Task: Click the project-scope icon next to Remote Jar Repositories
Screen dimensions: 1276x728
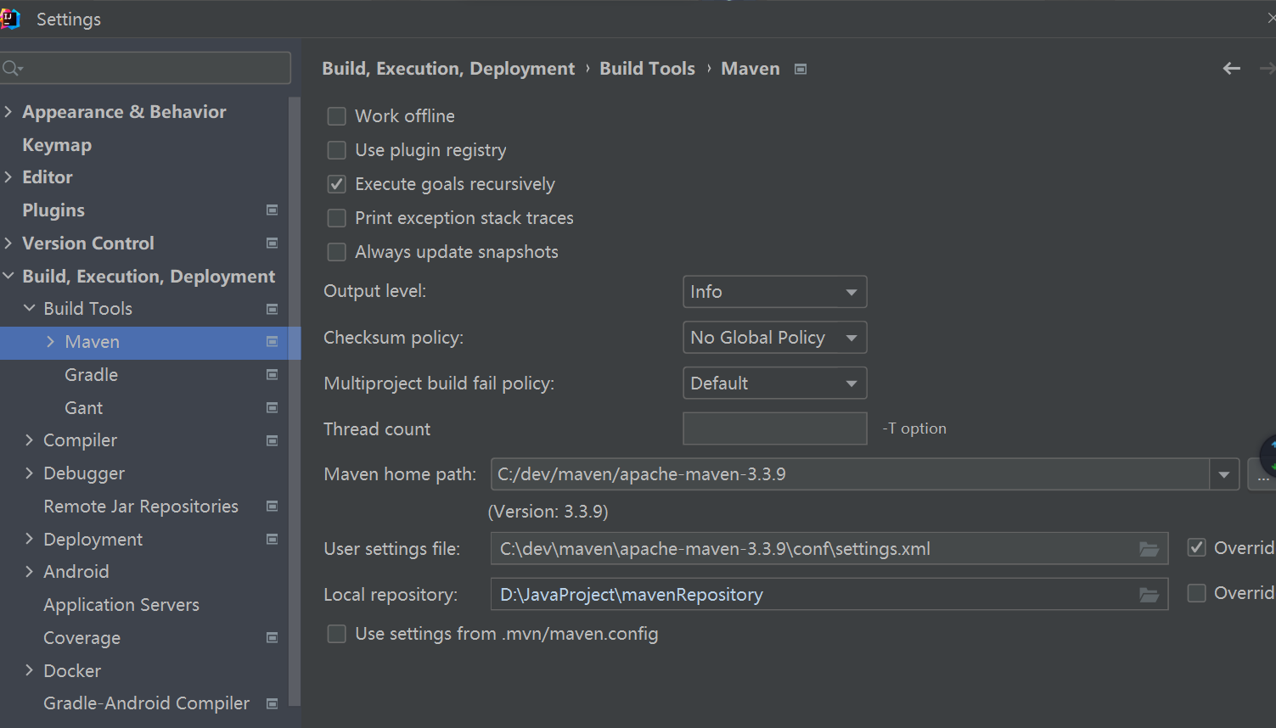Action: point(272,507)
